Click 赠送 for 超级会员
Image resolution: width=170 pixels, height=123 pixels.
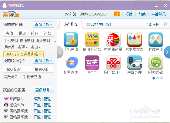click(48, 105)
